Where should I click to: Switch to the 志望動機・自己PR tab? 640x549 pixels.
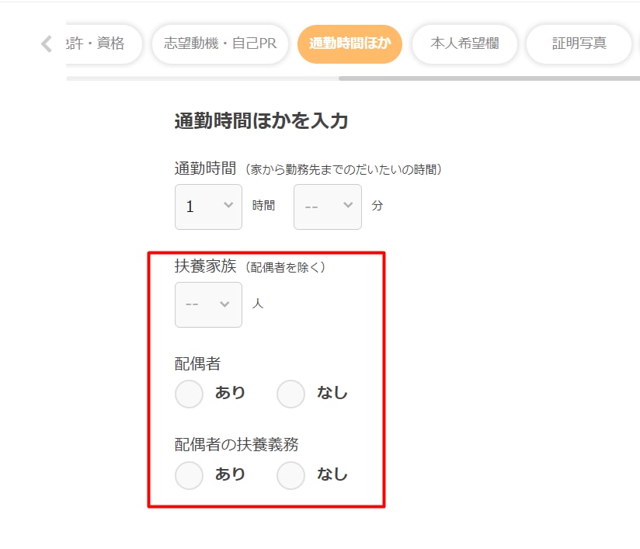pyautogui.click(x=220, y=43)
